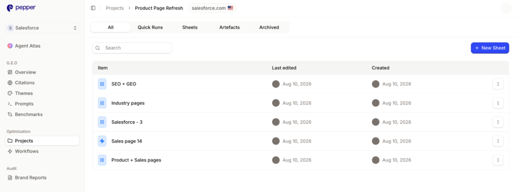
Task: Open more options for Product + Sales pages
Action: click(498, 160)
